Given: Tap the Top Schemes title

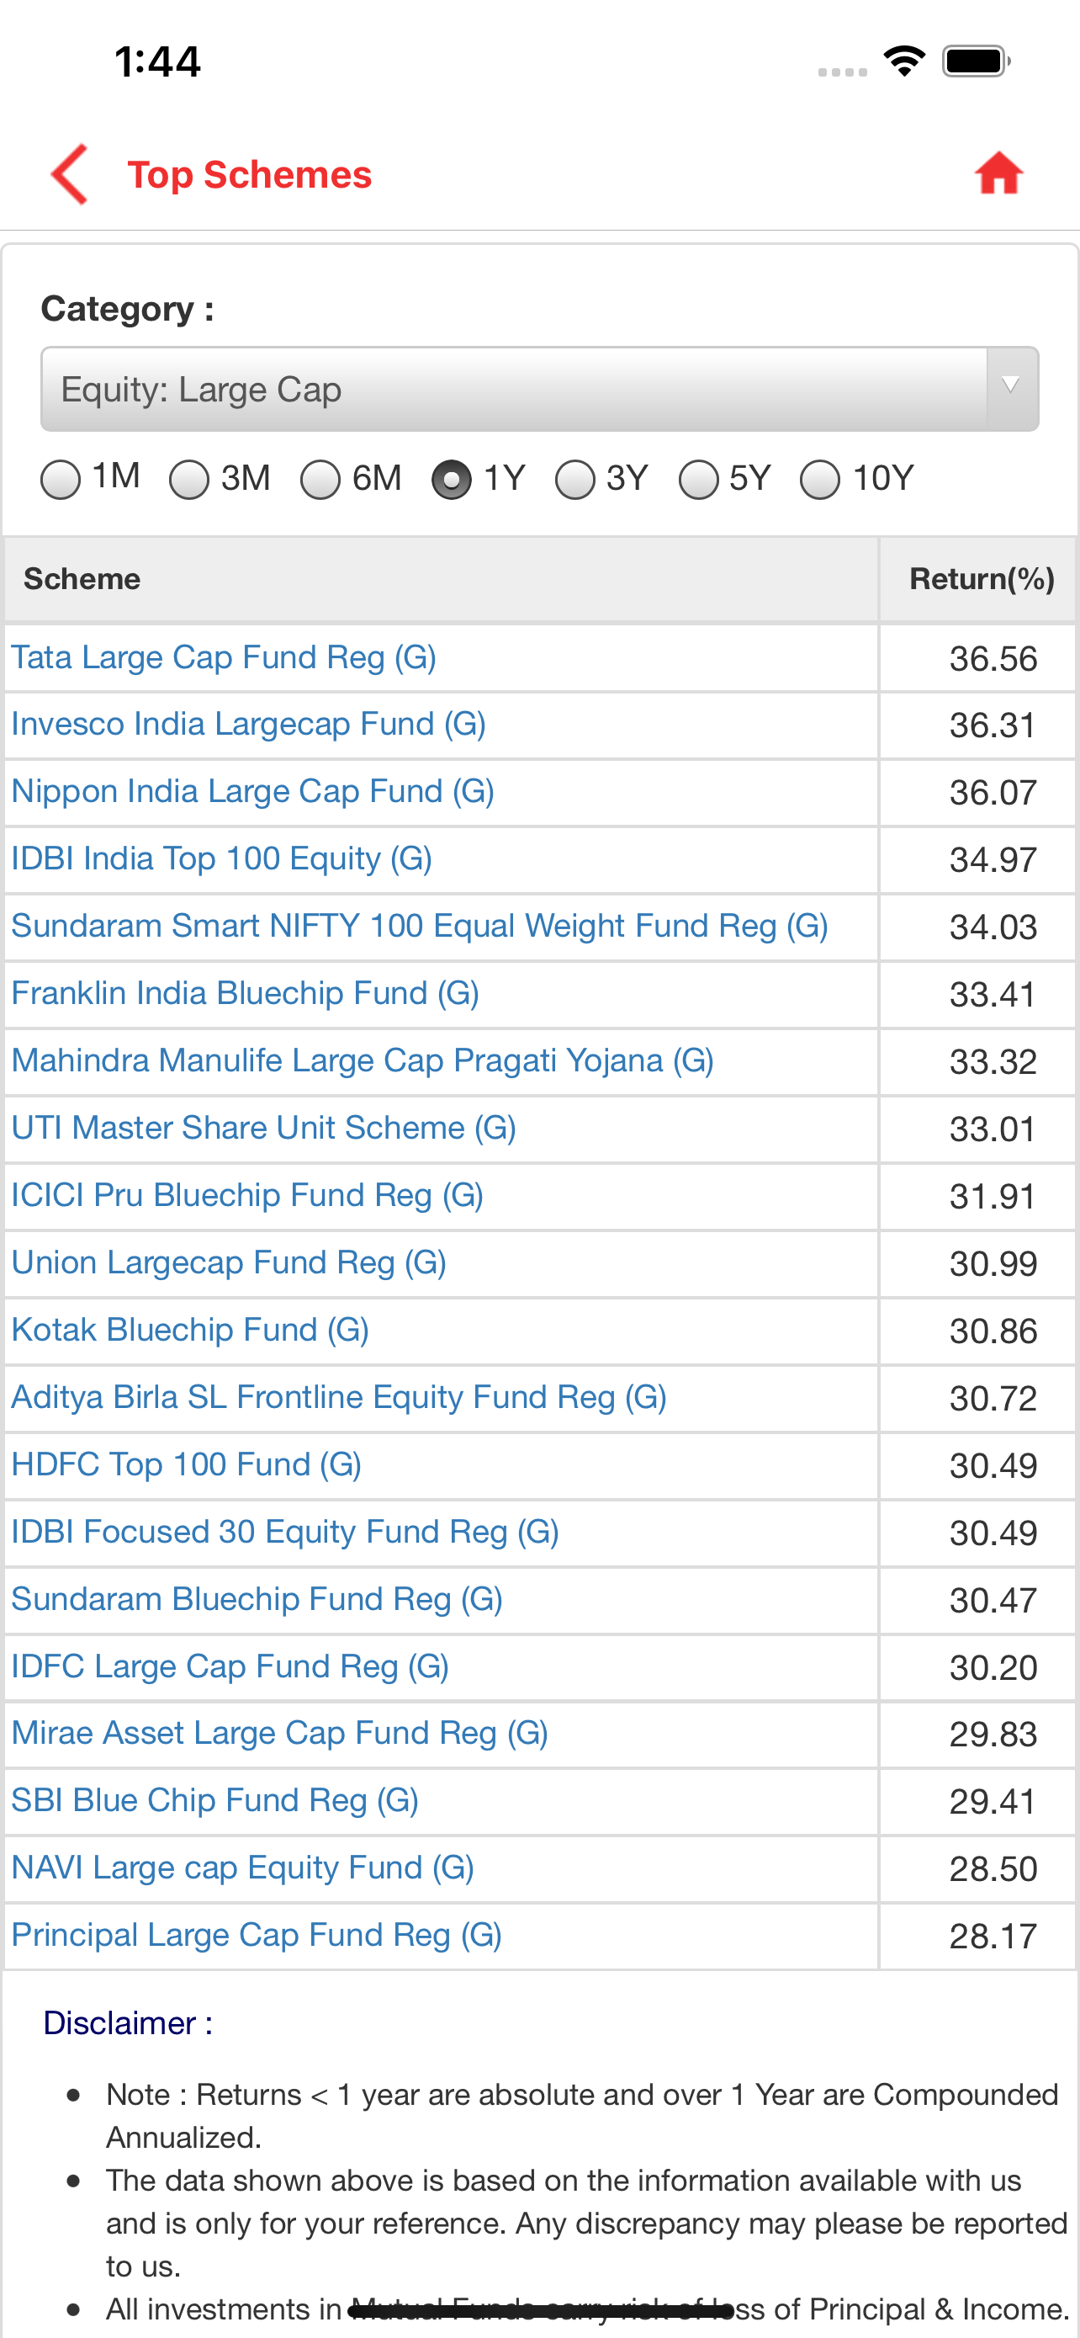Looking at the screenshot, I should pyautogui.click(x=249, y=174).
